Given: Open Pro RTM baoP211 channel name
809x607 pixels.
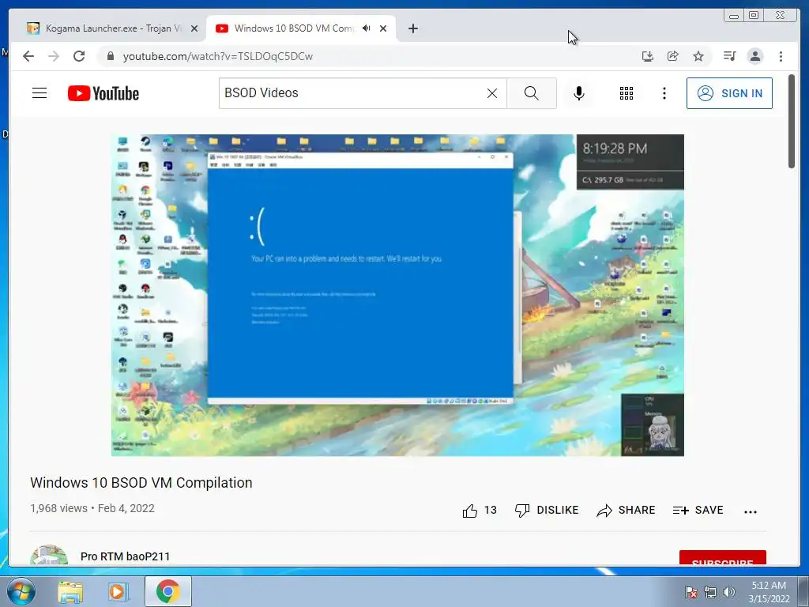Looking at the screenshot, I should click(x=125, y=556).
